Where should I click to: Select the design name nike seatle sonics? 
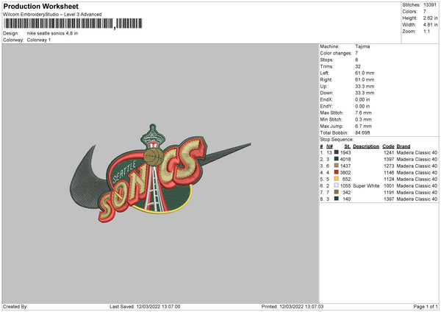point(46,33)
